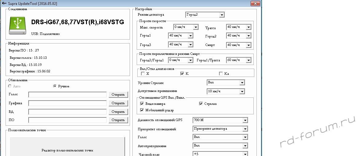The image size is (364, 156).
Task: Uncheck the Мобильный радар checkbox
Action: [142, 110]
